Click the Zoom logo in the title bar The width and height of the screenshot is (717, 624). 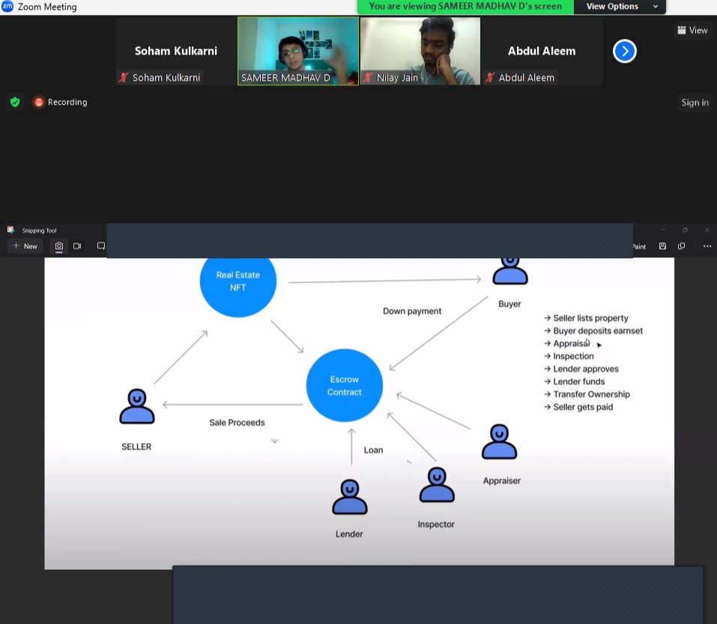[x=7, y=6]
